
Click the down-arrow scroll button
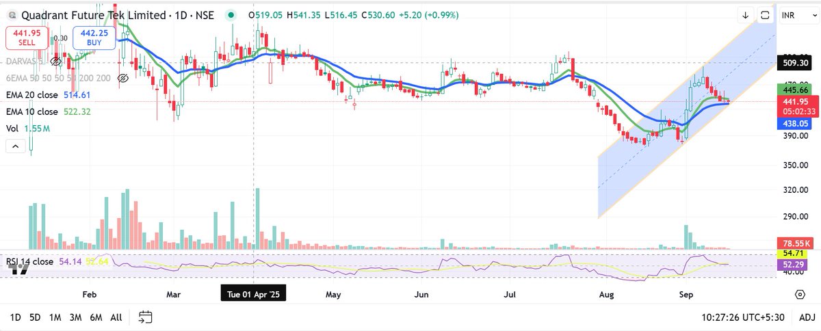coord(745,14)
